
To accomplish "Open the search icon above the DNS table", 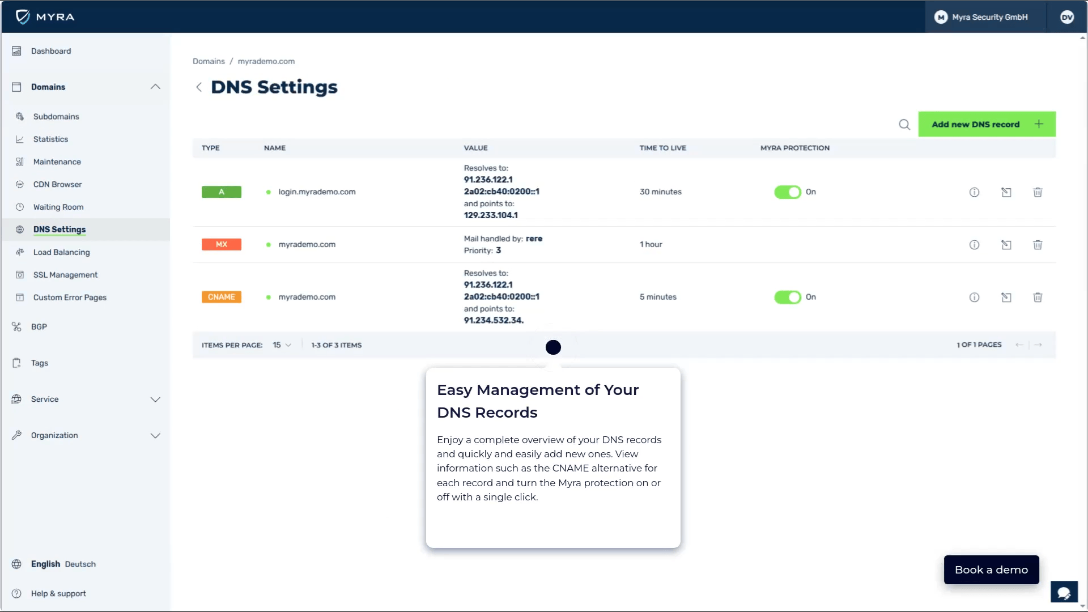I will tap(904, 124).
